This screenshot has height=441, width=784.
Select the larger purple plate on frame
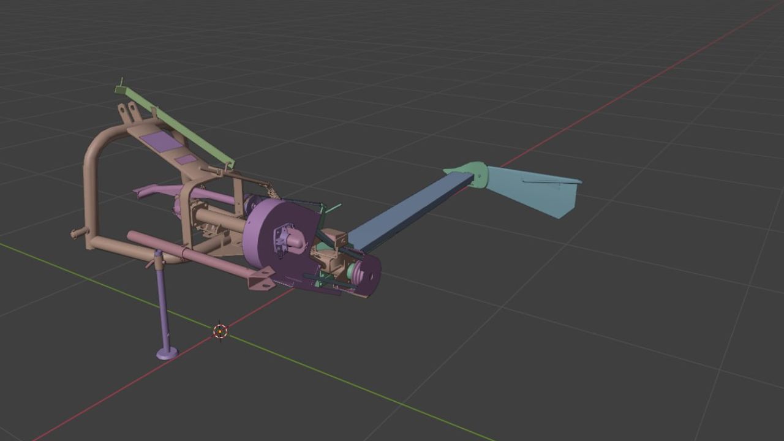click(x=161, y=141)
